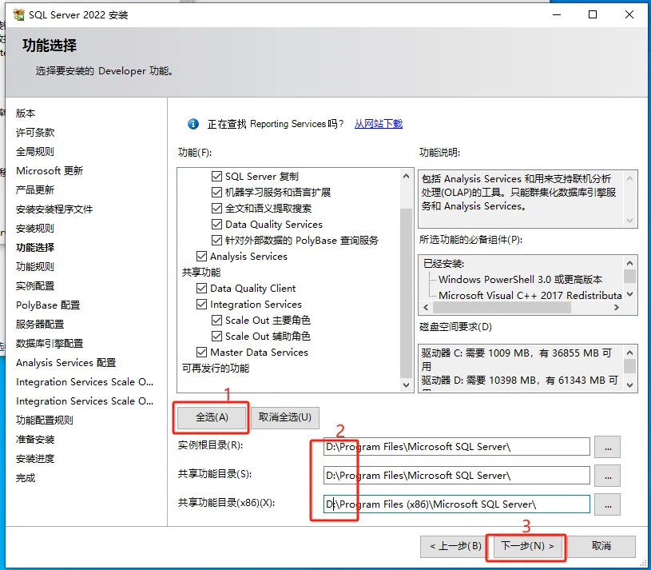Browse for the 共享功能目录(x86) folder
Image resolution: width=651 pixels, height=570 pixels.
click(608, 504)
